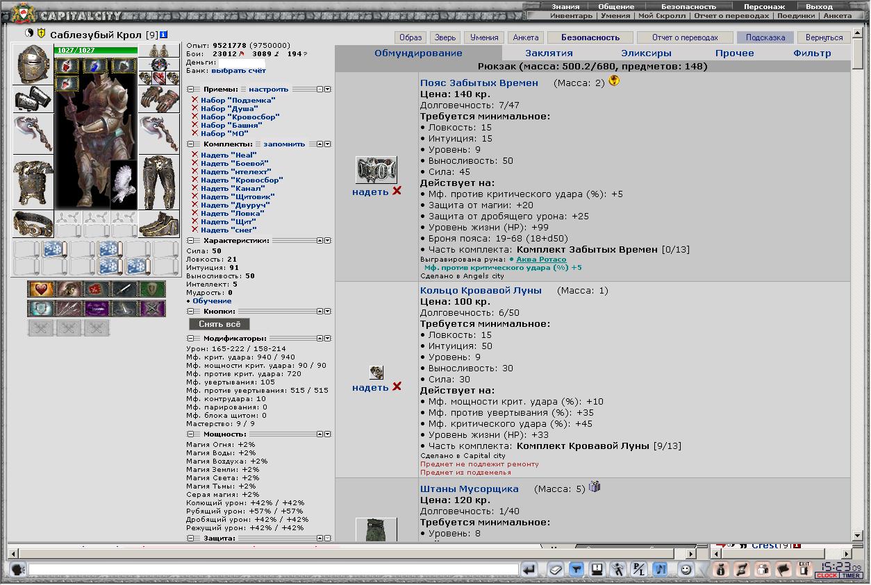The height and width of the screenshot is (585, 871).
Task: Collapse the Характеристики section
Action: point(190,241)
